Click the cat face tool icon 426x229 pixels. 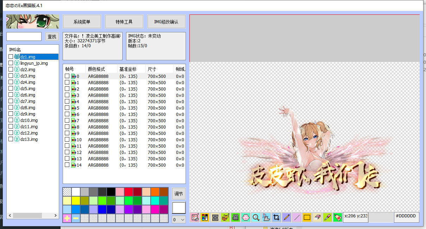225,217
